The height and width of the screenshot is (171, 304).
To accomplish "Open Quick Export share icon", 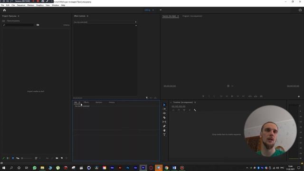I will tap(300, 10).
